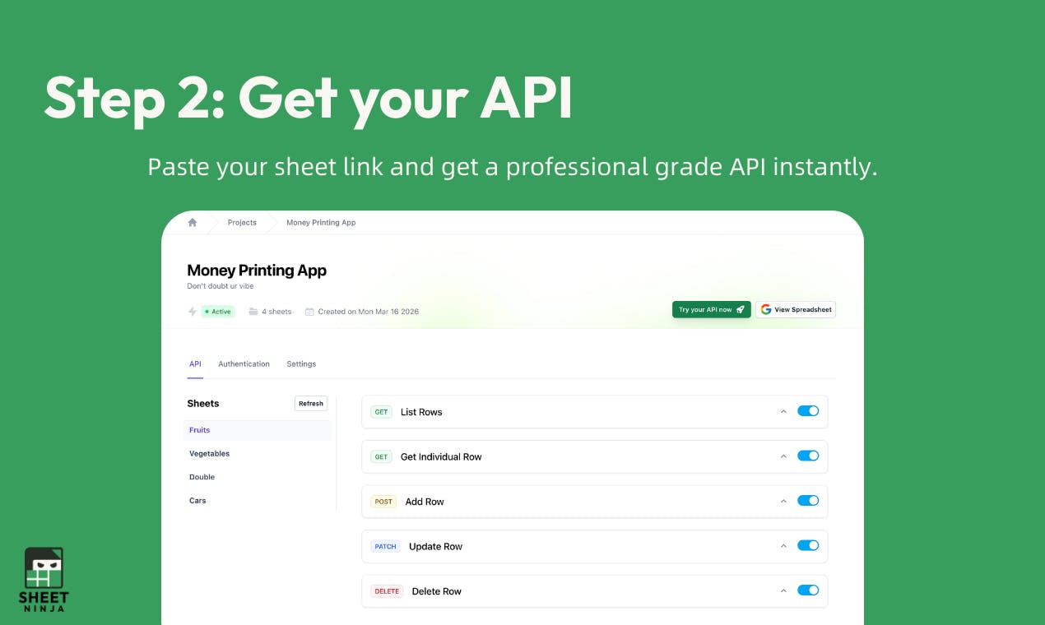The image size is (1045, 625).
Task: Open the Settings tab
Action: 301,363
